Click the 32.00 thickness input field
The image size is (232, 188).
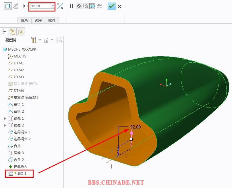(40, 6)
